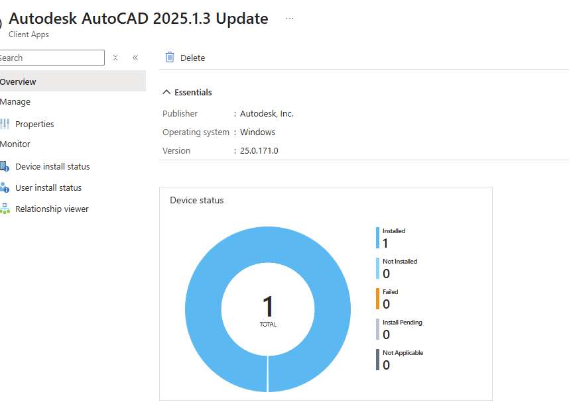Click the Relationship viewer icon
Screen dimensions: 569x404
(x=5, y=209)
